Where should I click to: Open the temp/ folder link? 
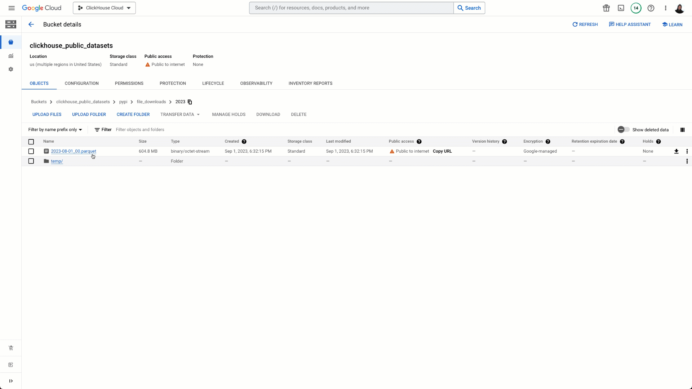pos(57,161)
